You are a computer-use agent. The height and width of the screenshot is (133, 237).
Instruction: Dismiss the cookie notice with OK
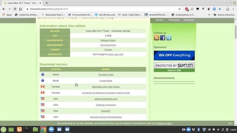(x=230, y=123)
